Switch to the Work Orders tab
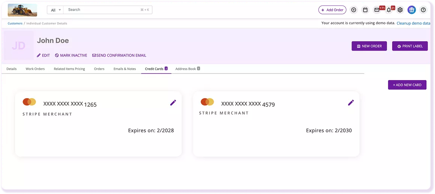The image size is (435, 194). click(x=35, y=69)
